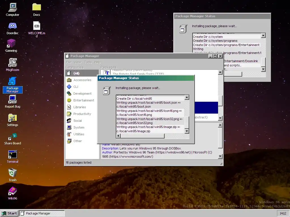290x217 pixels.
Task: Click the front log horizontal scrollbar thumb
Action: point(142,136)
